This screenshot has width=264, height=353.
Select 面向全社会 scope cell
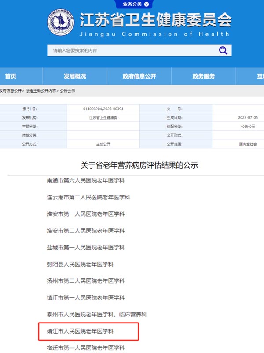pos(248,144)
